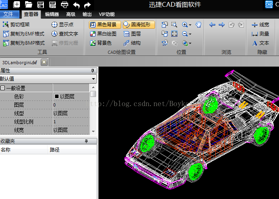Click lower arrow of properties scrollbar

93,132
